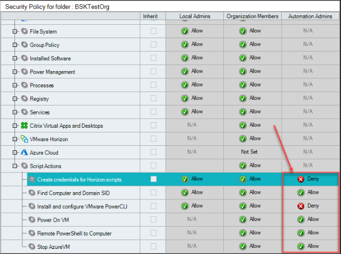Toggle Inherit checkbox for Azure Cloud

coord(154,153)
